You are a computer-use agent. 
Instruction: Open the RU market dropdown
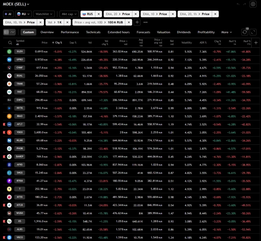[x=23, y=14]
